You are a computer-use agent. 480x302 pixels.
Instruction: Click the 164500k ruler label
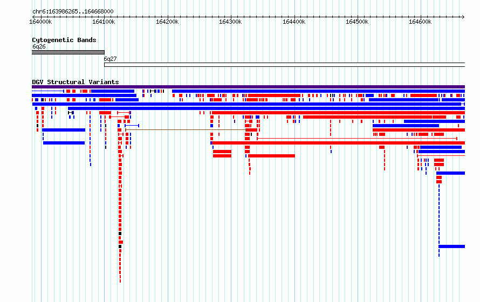(x=357, y=22)
